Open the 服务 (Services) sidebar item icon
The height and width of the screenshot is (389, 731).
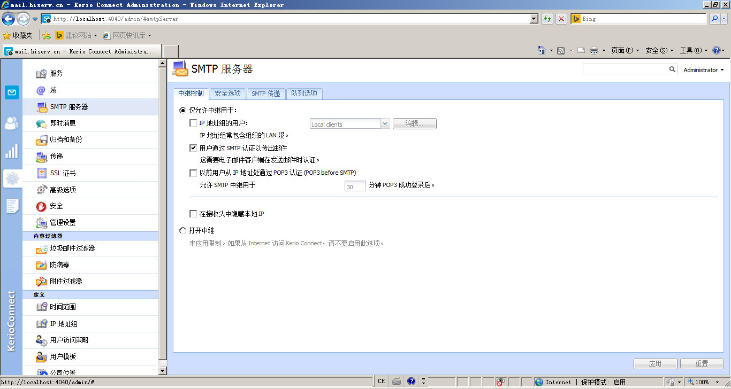point(41,73)
